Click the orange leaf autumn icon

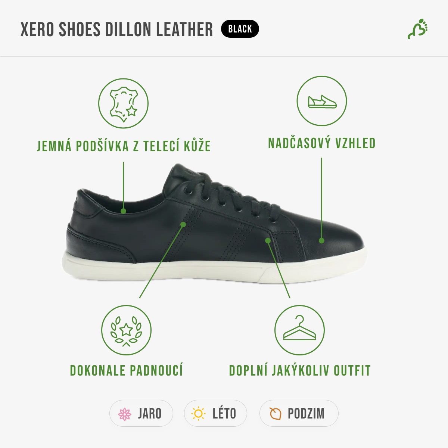pos(275,414)
